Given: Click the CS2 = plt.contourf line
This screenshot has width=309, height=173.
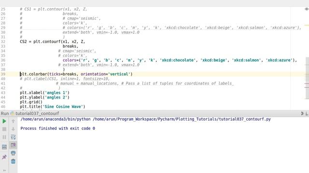Looking at the screenshot, I should pyautogui.click(x=53, y=42).
